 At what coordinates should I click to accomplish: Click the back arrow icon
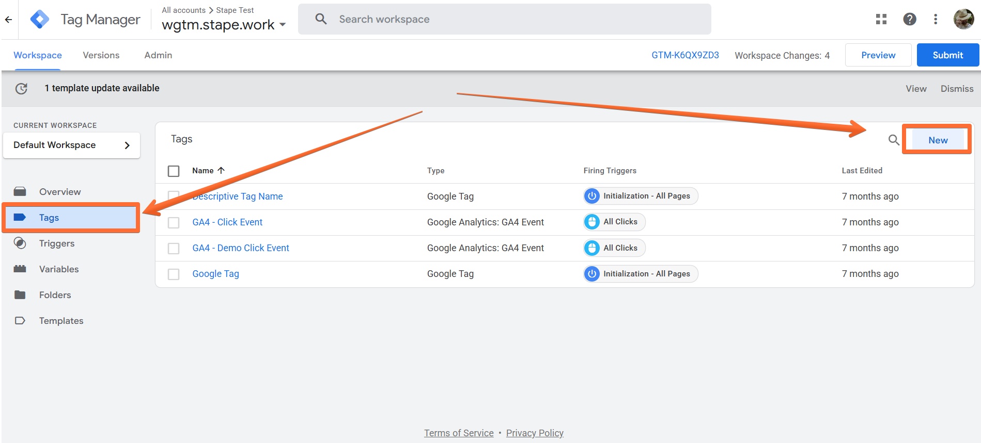(8, 20)
